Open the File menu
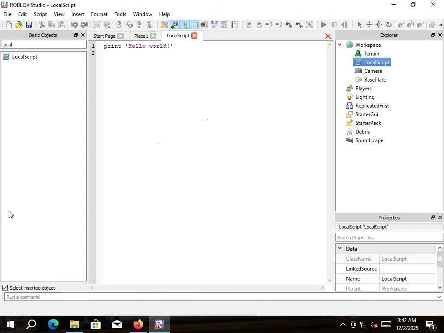 7,14
